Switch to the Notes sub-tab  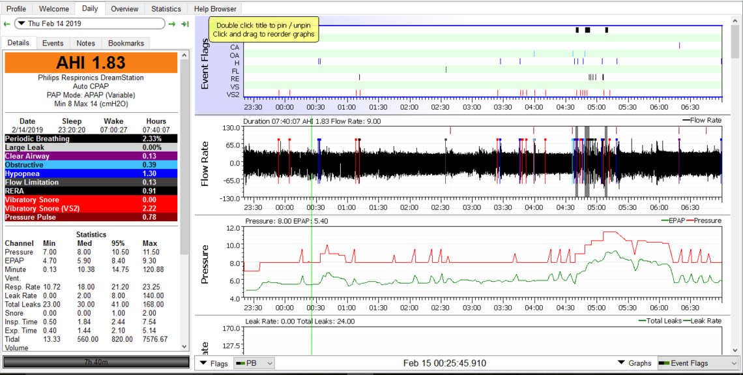coord(86,43)
